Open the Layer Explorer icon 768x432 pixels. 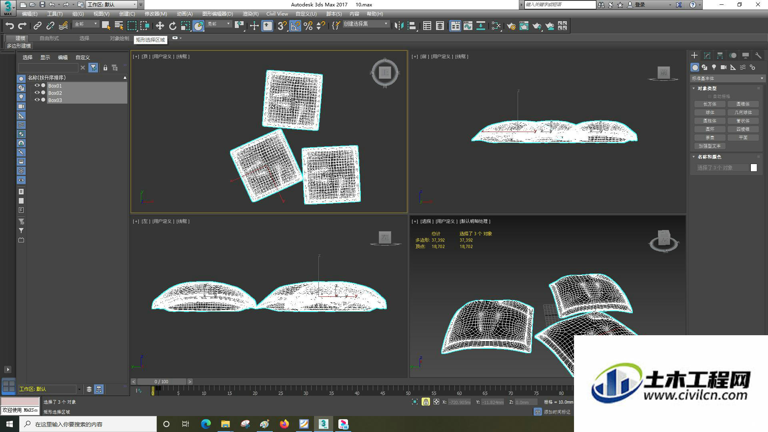click(440, 26)
